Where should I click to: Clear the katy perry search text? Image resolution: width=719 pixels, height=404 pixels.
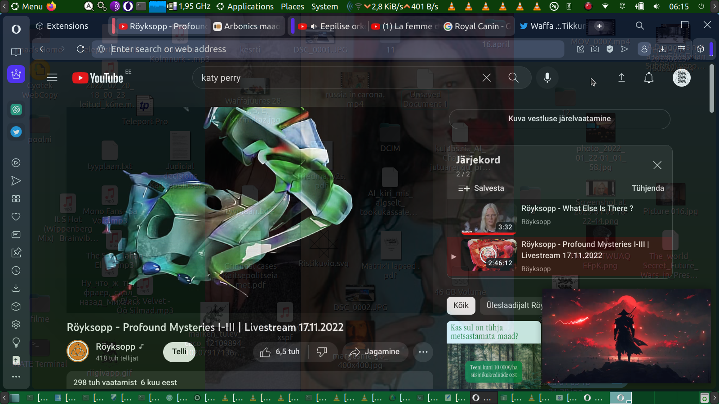click(486, 78)
